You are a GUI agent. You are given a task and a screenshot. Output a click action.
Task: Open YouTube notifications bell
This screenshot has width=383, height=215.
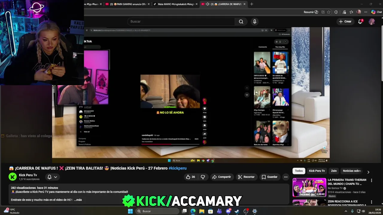pyautogui.click(x=360, y=21)
